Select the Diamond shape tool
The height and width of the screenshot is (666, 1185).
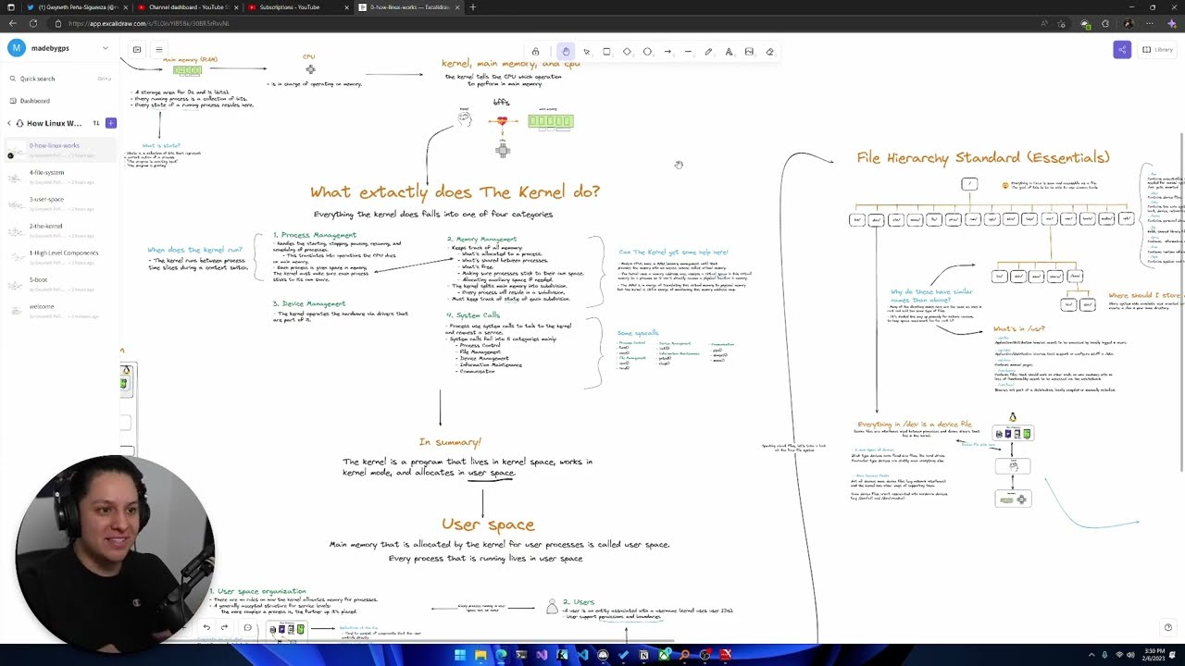point(627,52)
